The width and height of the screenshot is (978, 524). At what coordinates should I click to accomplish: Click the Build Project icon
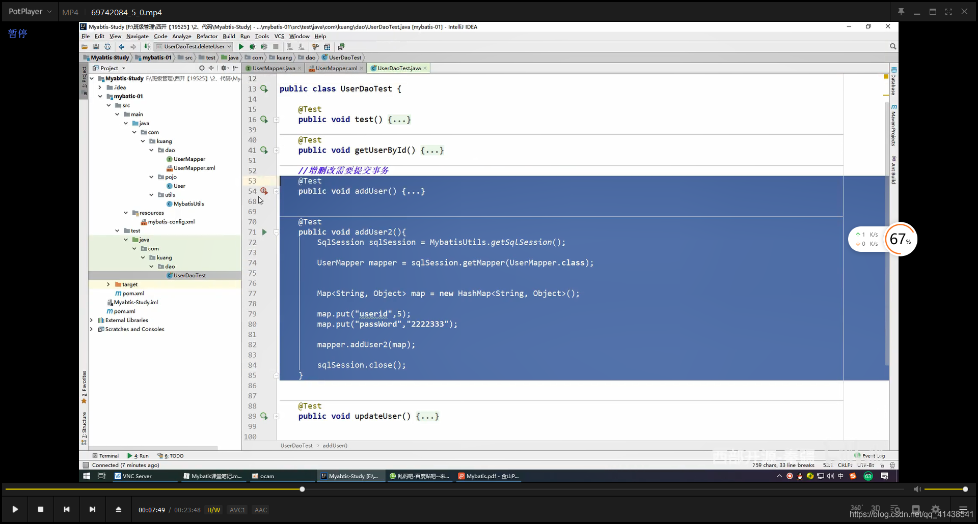click(x=147, y=47)
